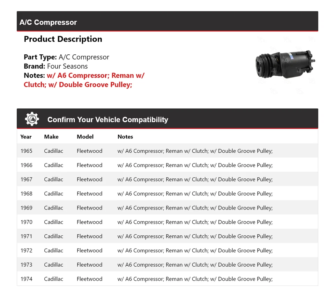Click the Make column header
Viewport: 335px width, 297px height.
pos(51,137)
